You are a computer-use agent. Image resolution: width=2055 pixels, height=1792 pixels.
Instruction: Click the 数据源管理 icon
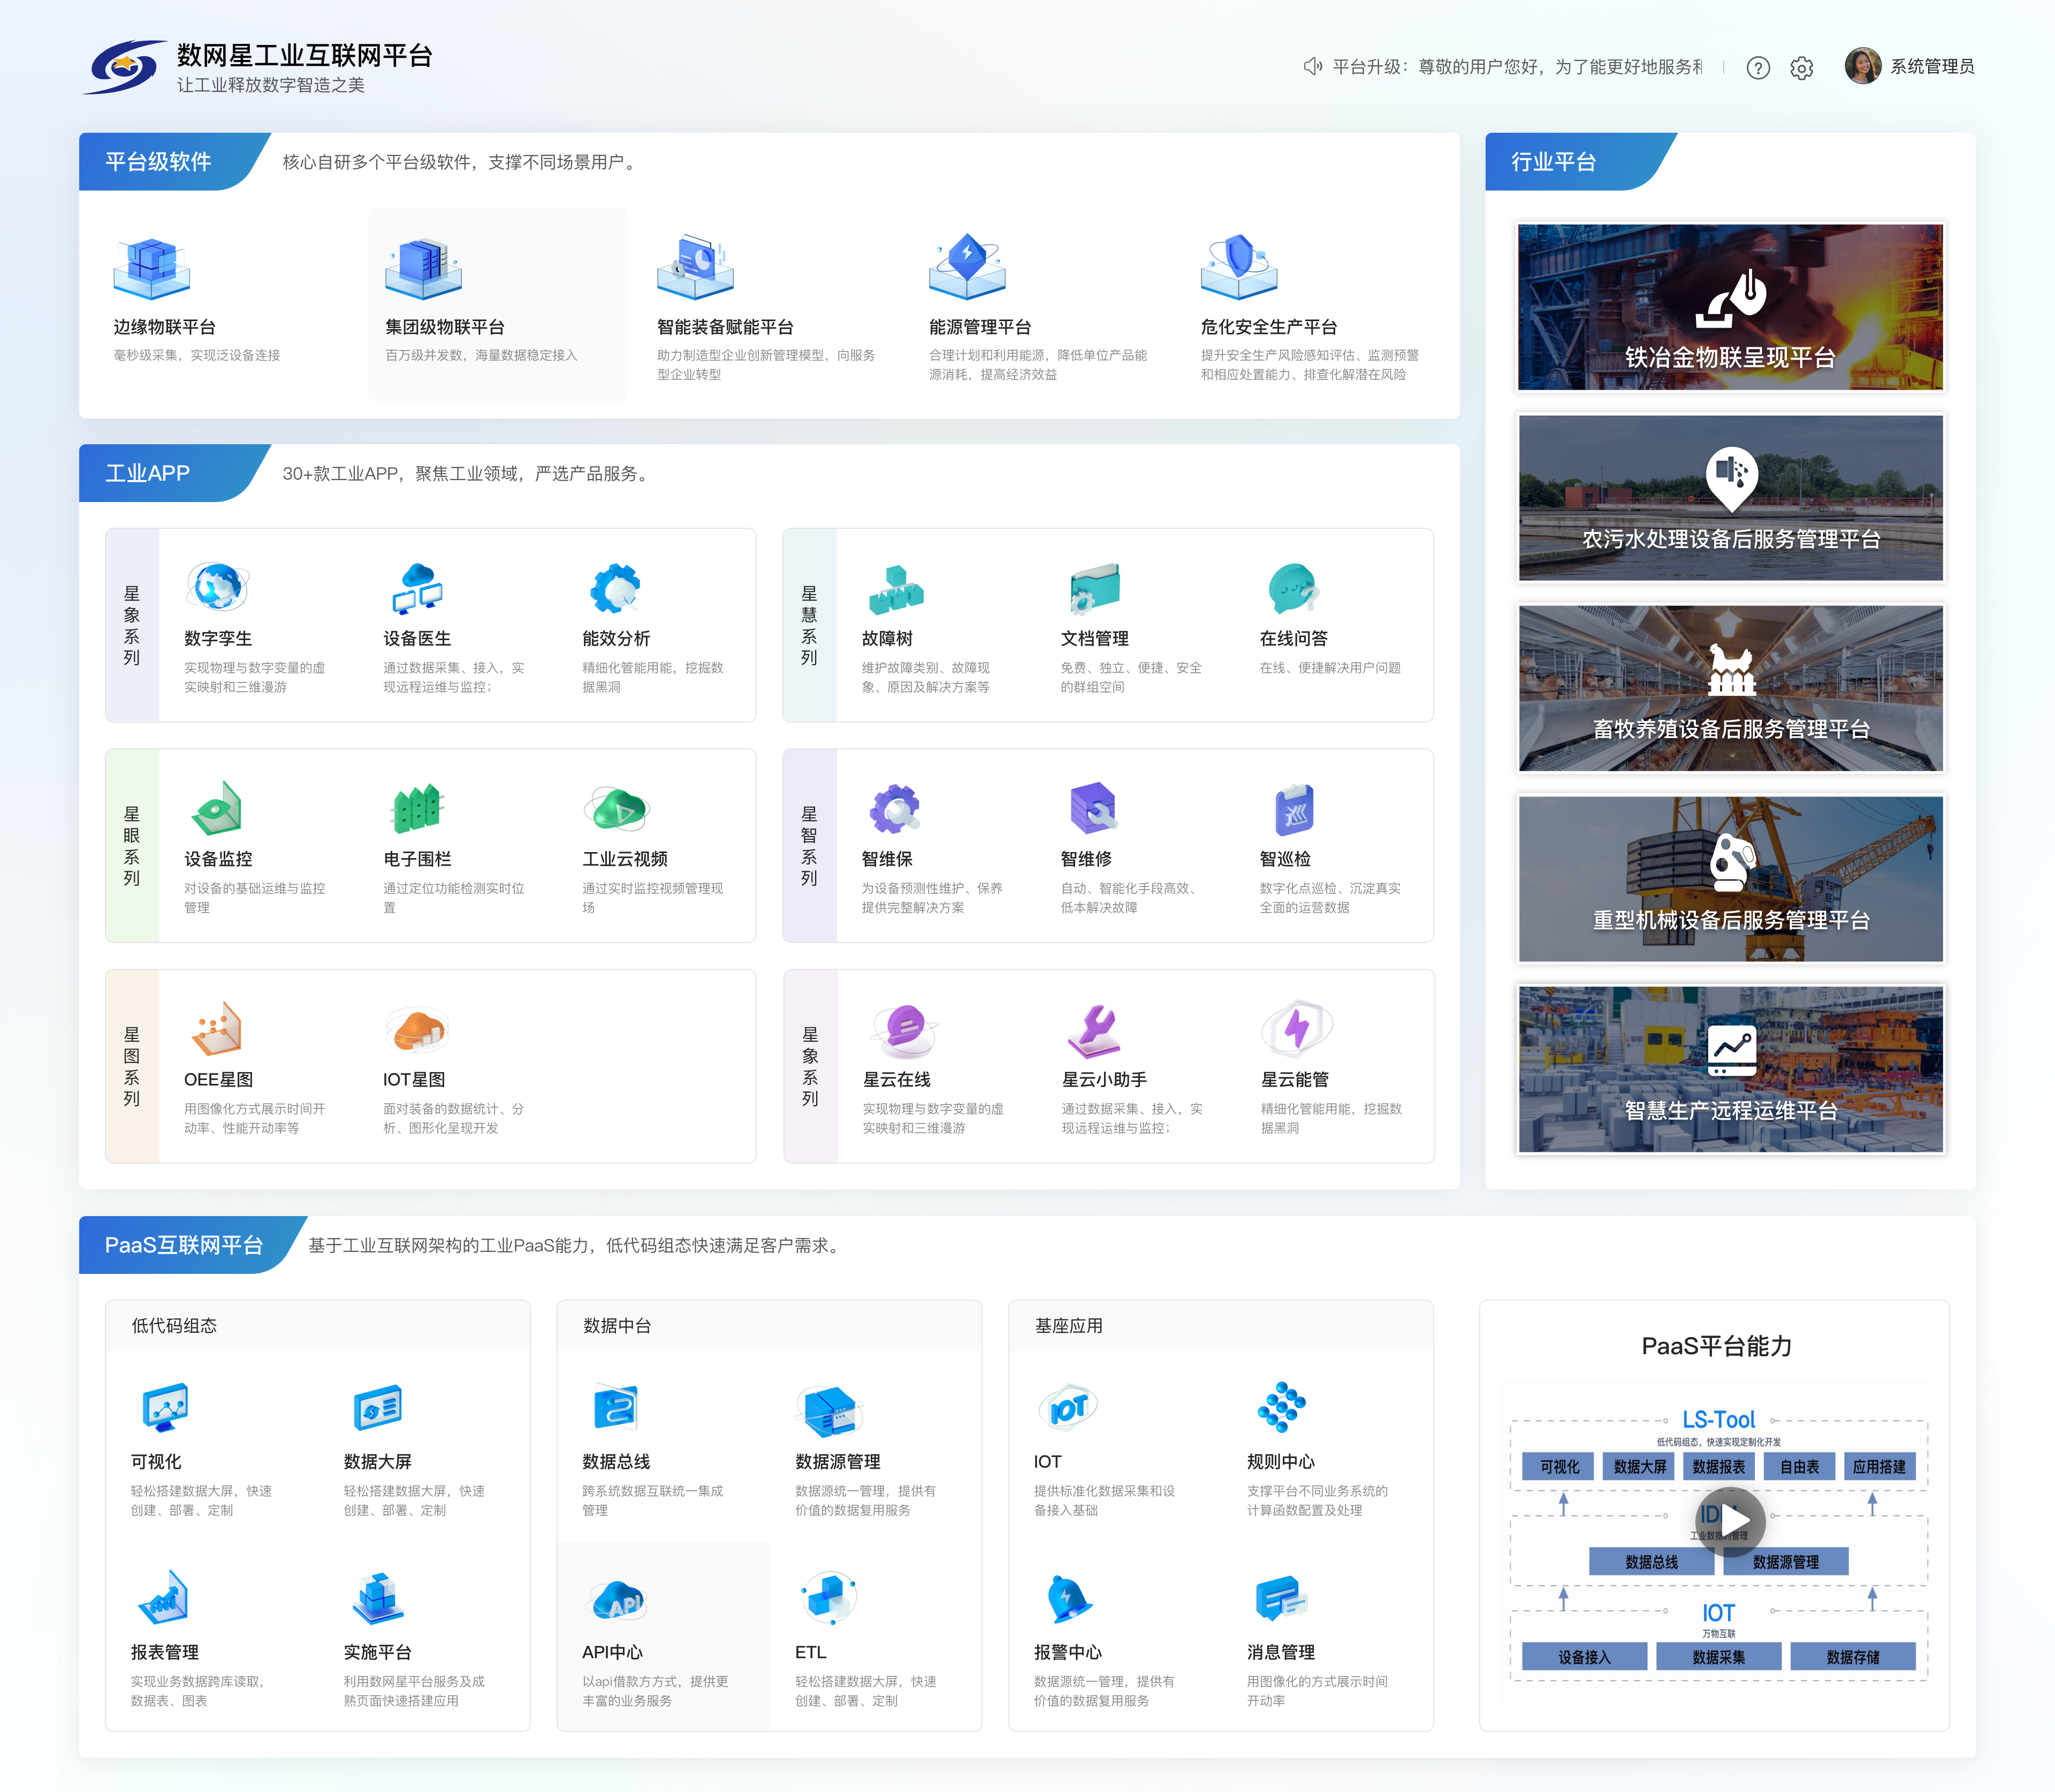pos(829,1410)
